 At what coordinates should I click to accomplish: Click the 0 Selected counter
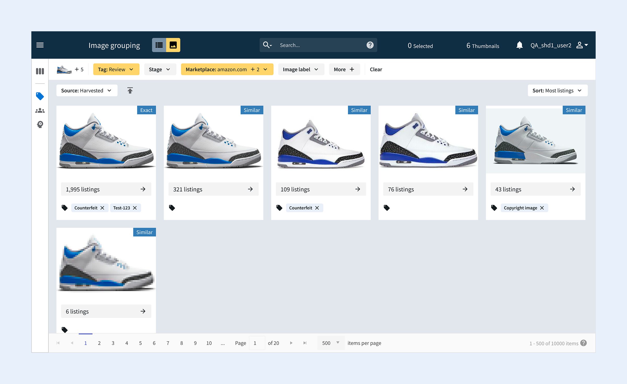click(x=420, y=46)
